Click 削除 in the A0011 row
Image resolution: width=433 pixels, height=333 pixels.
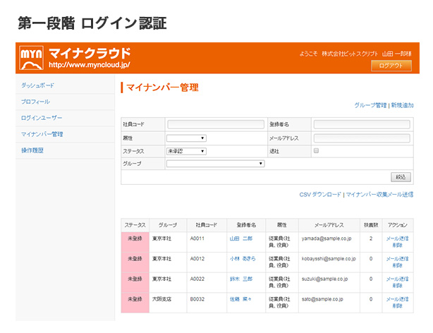(x=397, y=245)
